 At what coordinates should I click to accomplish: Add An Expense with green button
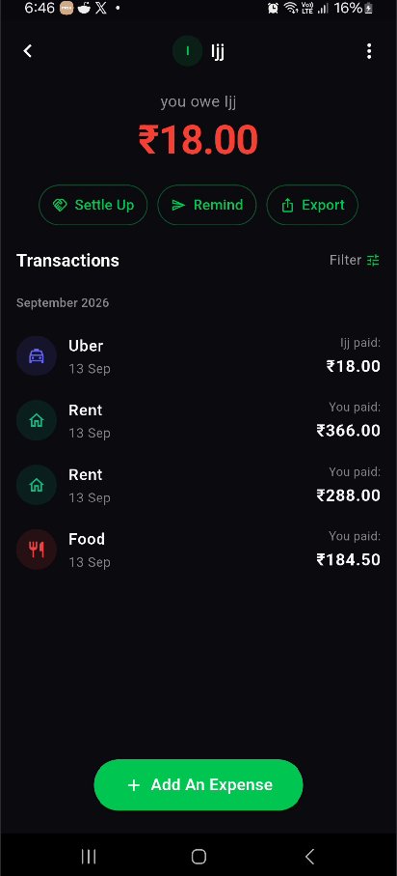click(x=198, y=784)
